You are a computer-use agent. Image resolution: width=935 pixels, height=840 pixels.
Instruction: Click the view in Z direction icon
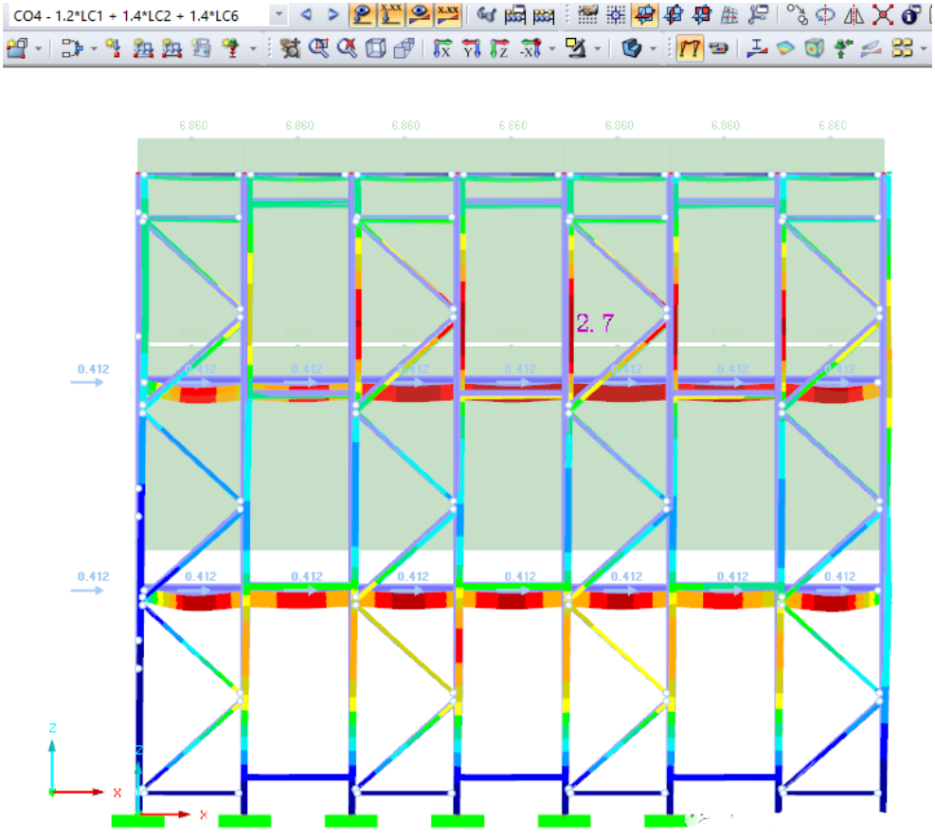[x=500, y=48]
